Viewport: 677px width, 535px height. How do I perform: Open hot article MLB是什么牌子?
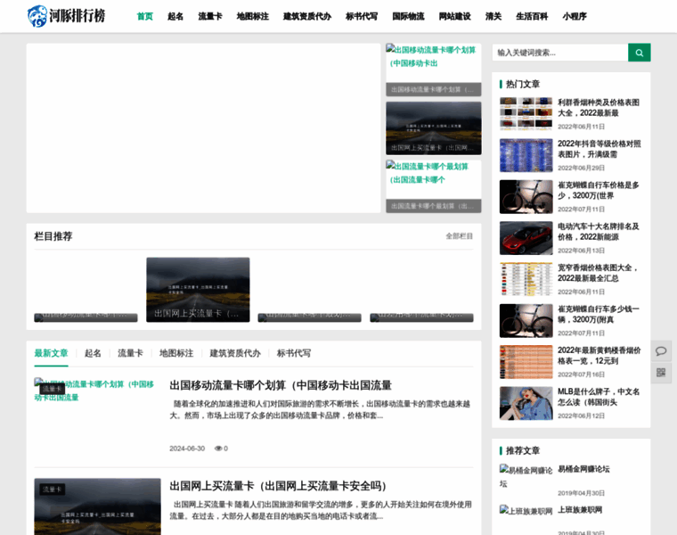coord(599,397)
